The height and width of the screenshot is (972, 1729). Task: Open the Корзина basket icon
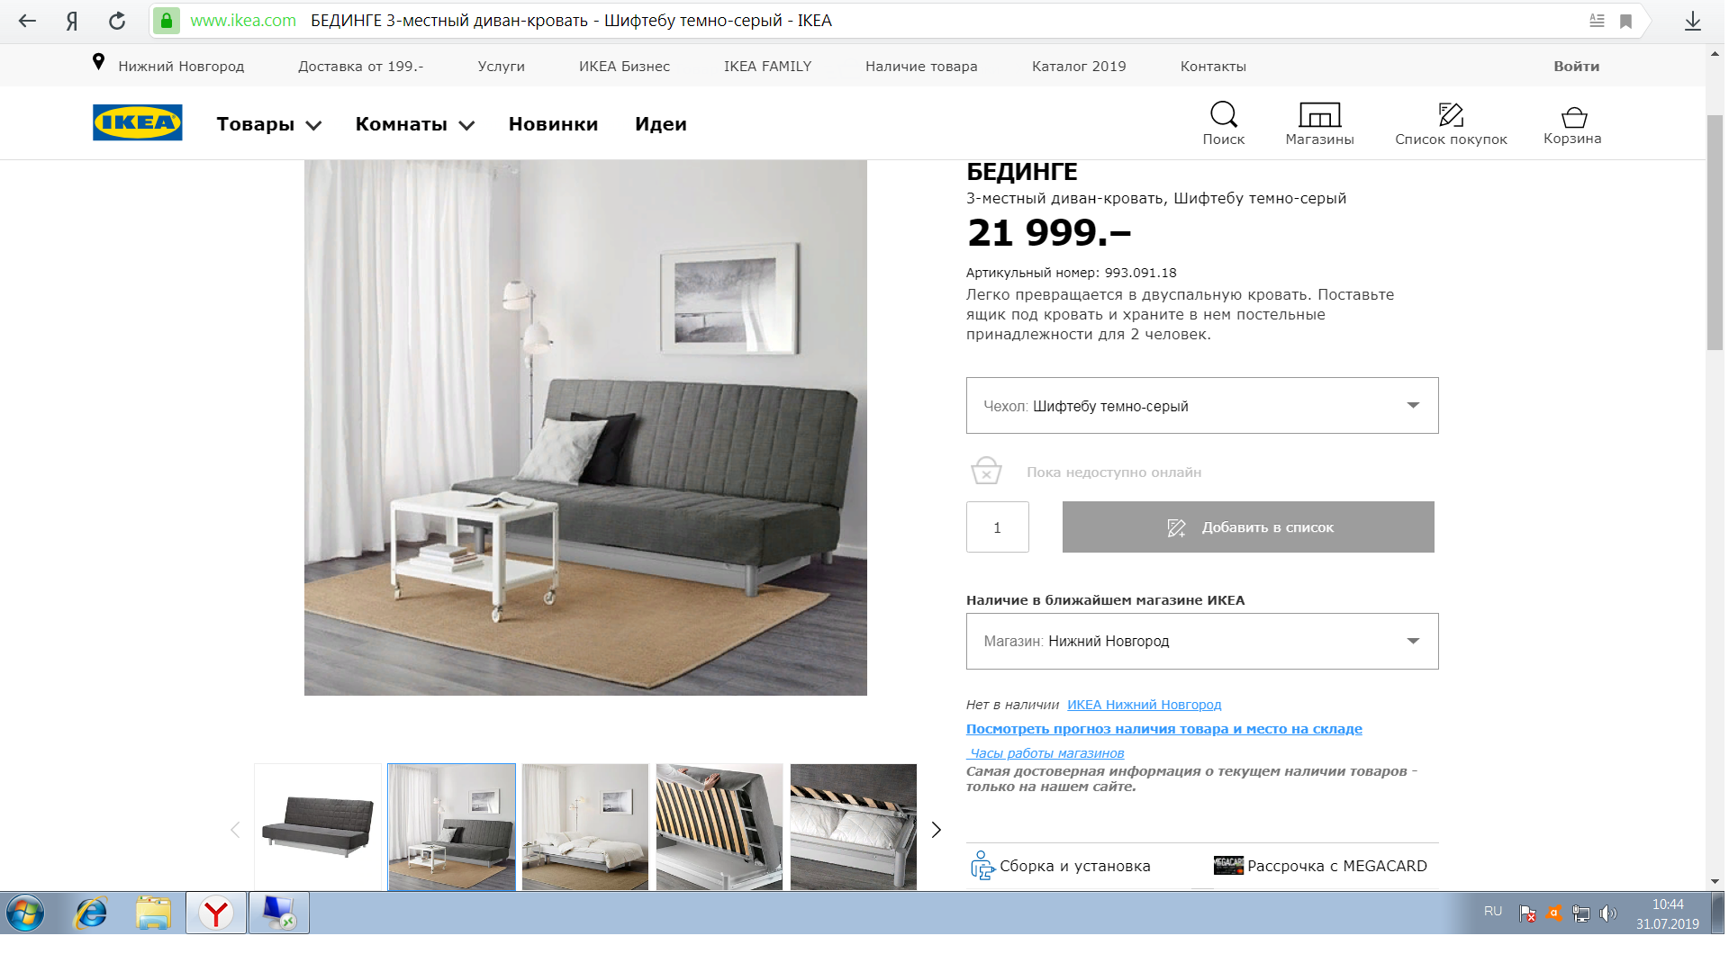tap(1573, 116)
